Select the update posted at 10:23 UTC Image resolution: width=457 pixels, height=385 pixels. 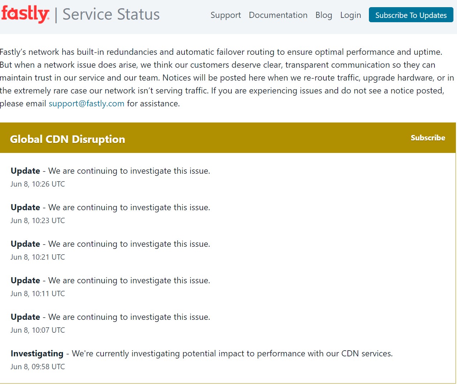coord(110,207)
